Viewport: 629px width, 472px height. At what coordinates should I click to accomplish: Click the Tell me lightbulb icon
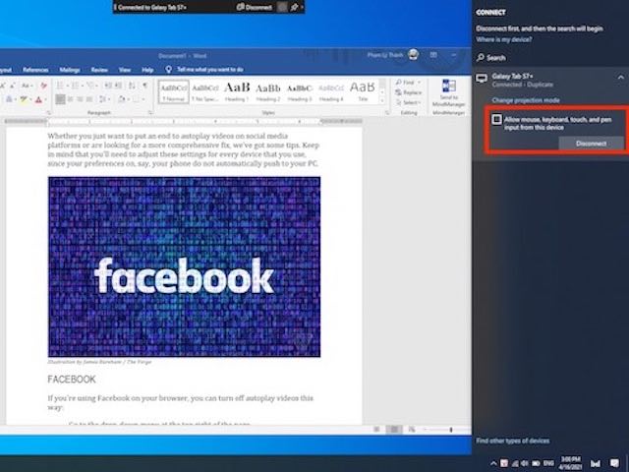pos(168,70)
